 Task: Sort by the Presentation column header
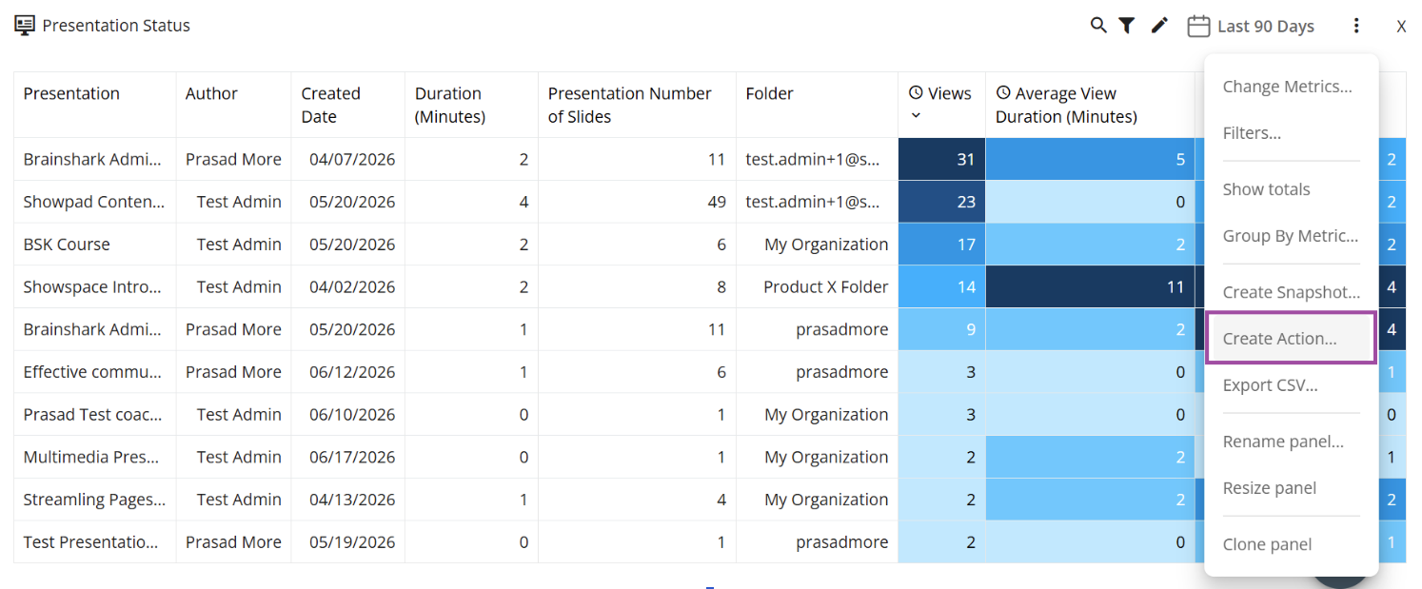(x=71, y=93)
